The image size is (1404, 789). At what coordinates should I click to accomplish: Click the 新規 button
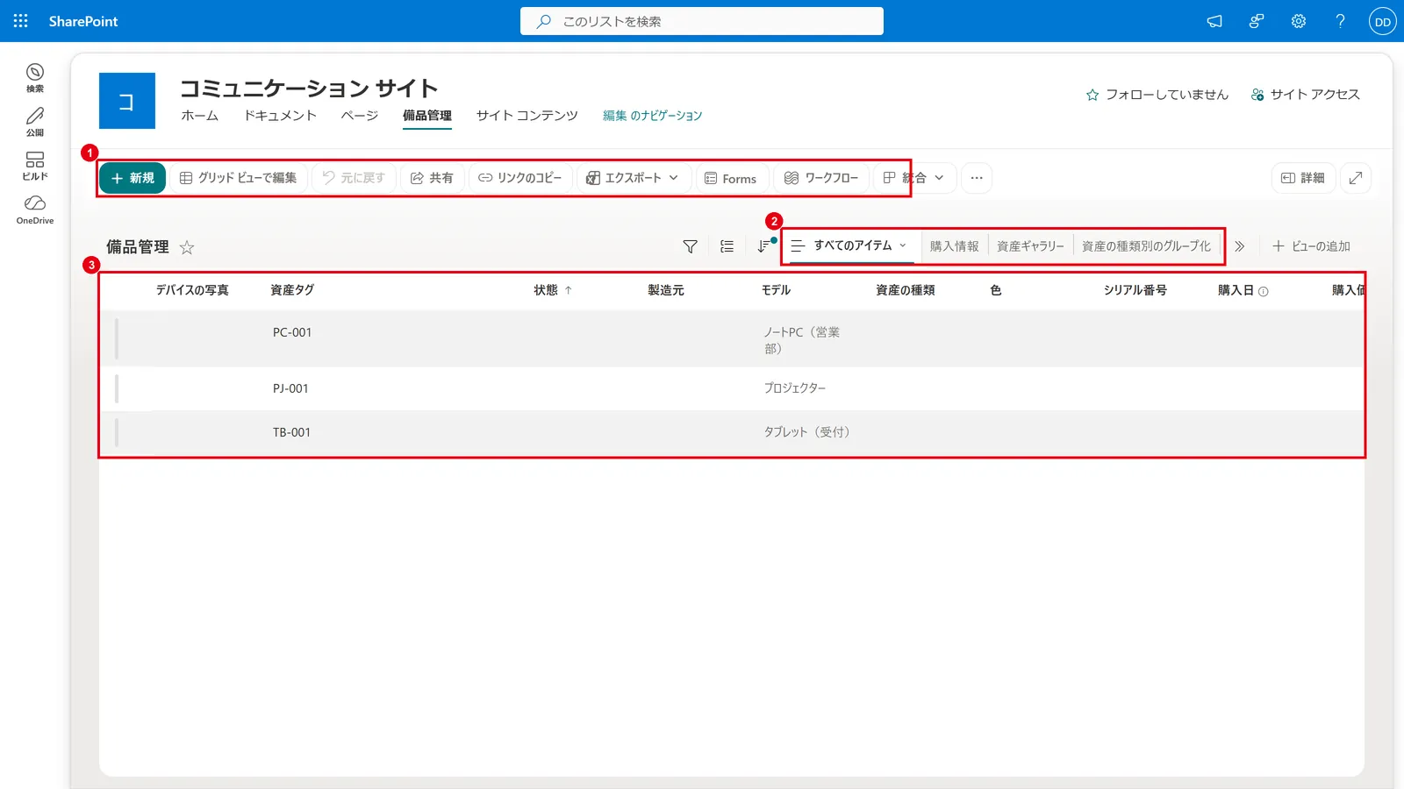(133, 178)
